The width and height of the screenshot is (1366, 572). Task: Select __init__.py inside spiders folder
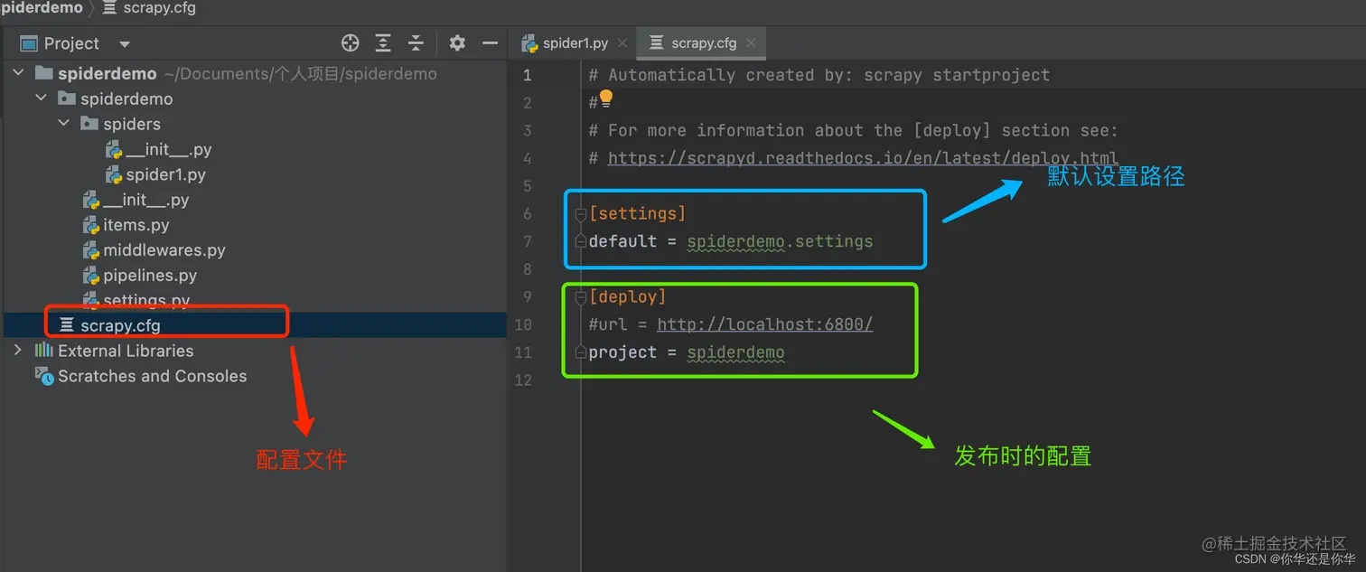coord(169,149)
